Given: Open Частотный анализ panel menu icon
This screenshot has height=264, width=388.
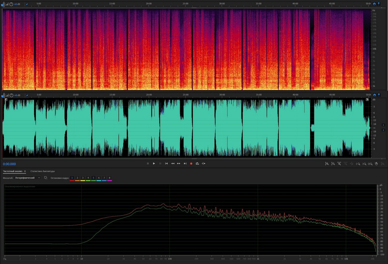Looking at the screenshot, I should point(25,171).
